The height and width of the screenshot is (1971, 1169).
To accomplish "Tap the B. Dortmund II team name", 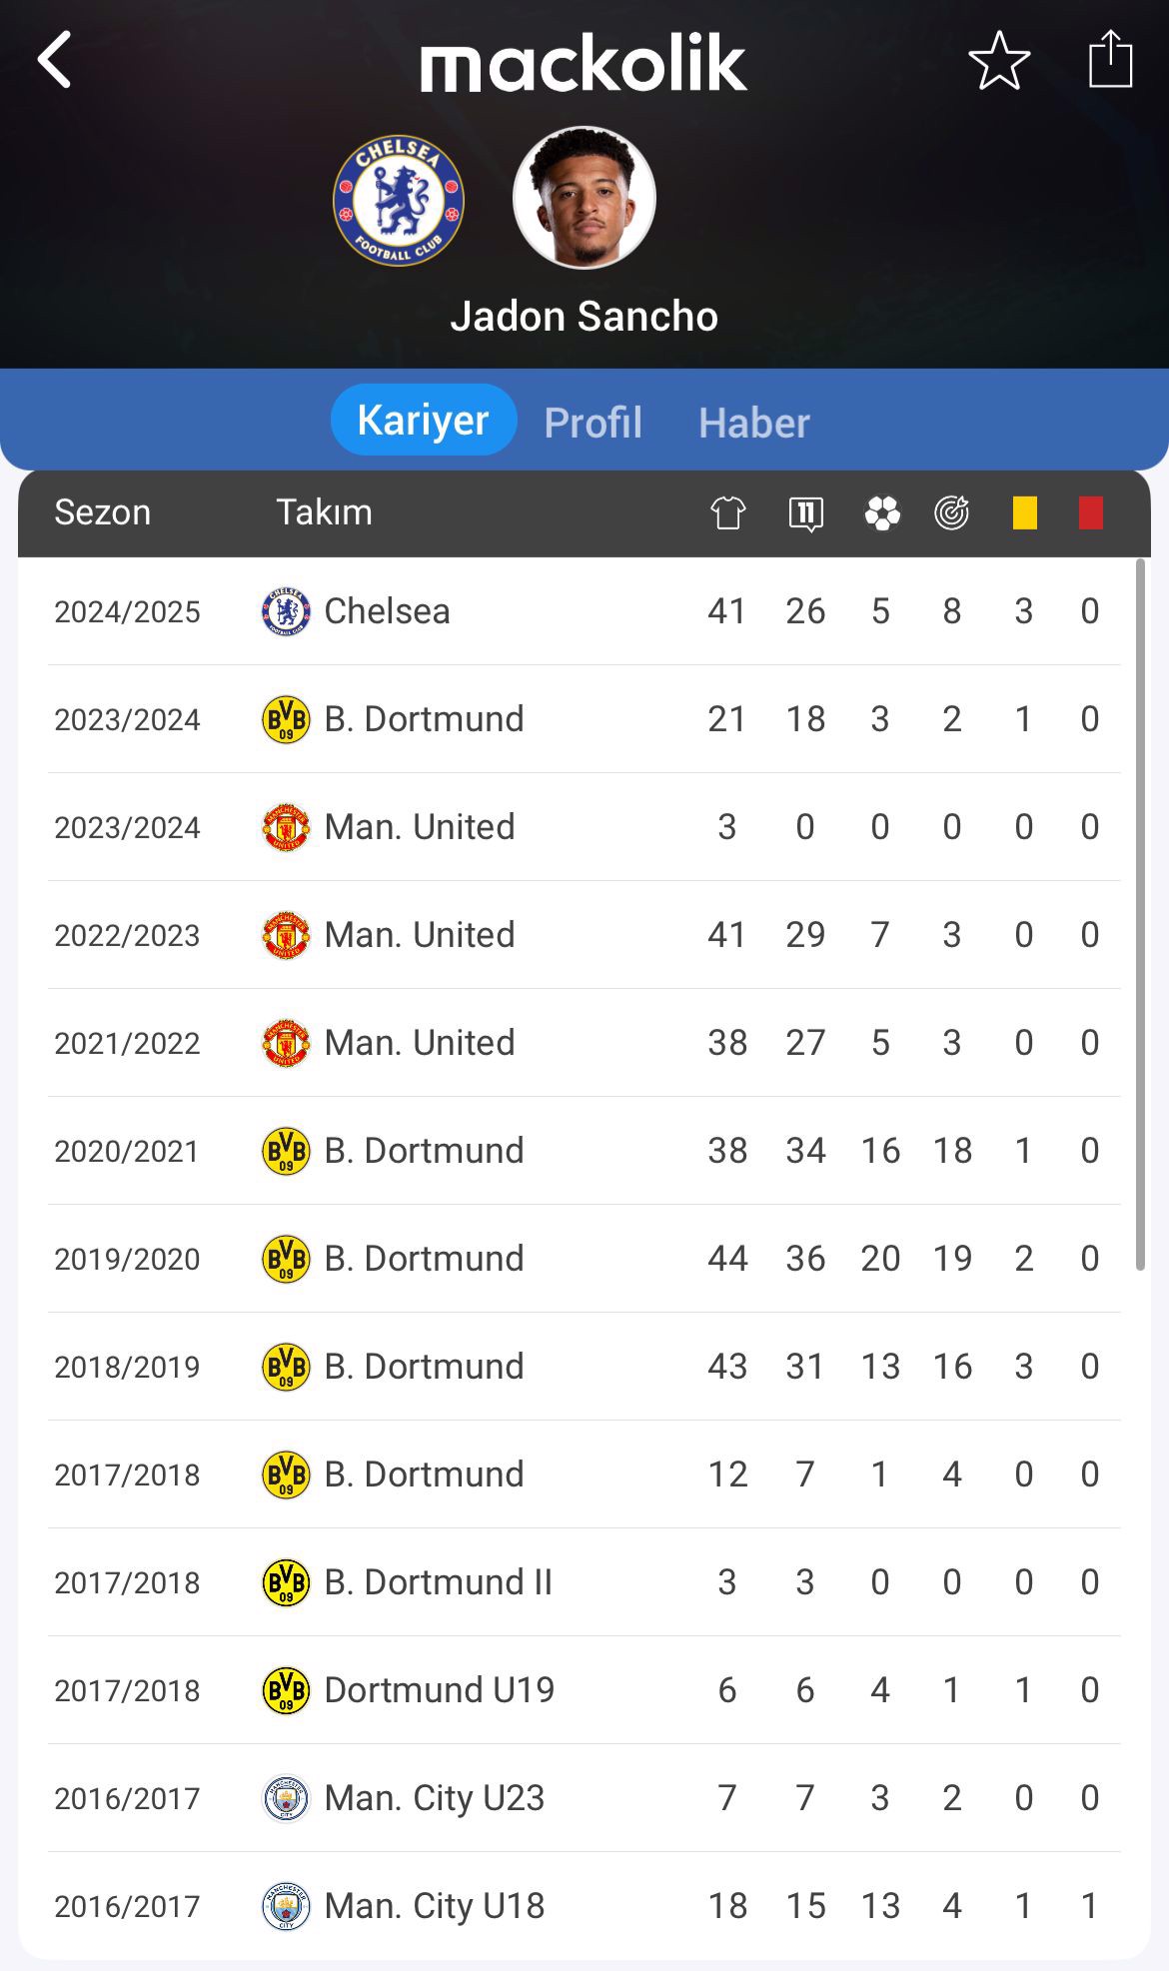I will pyautogui.click(x=439, y=1582).
